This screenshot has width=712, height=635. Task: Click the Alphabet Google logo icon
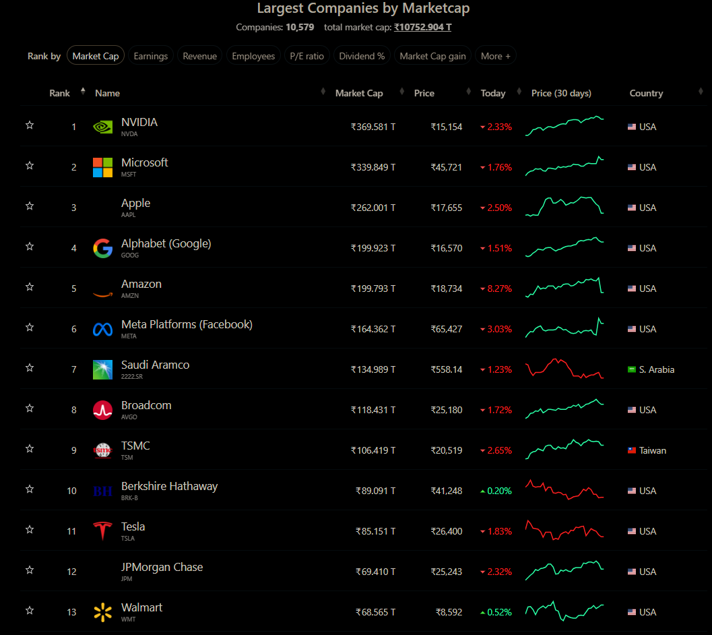[x=102, y=248]
